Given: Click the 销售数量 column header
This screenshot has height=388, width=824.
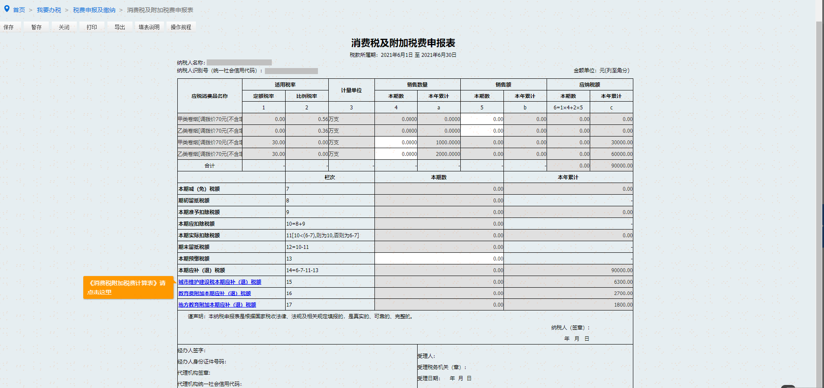Looking at the screenshot, I should pyautogui.click(x=418, y=85).
